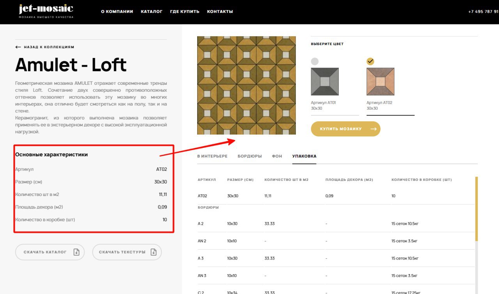499x294 pixels.
Task: Click 11,11 value in characteristics list
Action: (163, 194)
